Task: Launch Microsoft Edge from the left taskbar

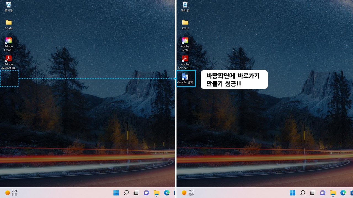Action: (167, 193)
